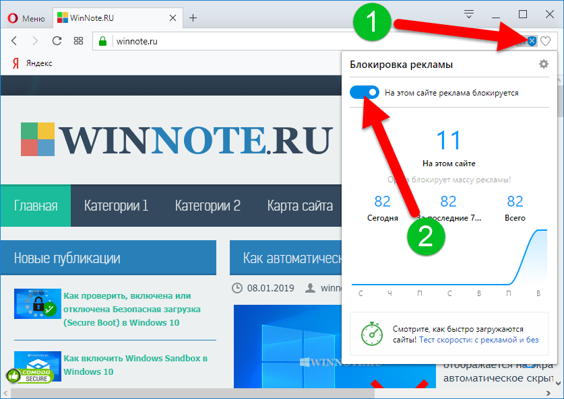The image size is (564, 399).
Task: Open ad blocking settings gear
Action: tap(544, 65)
